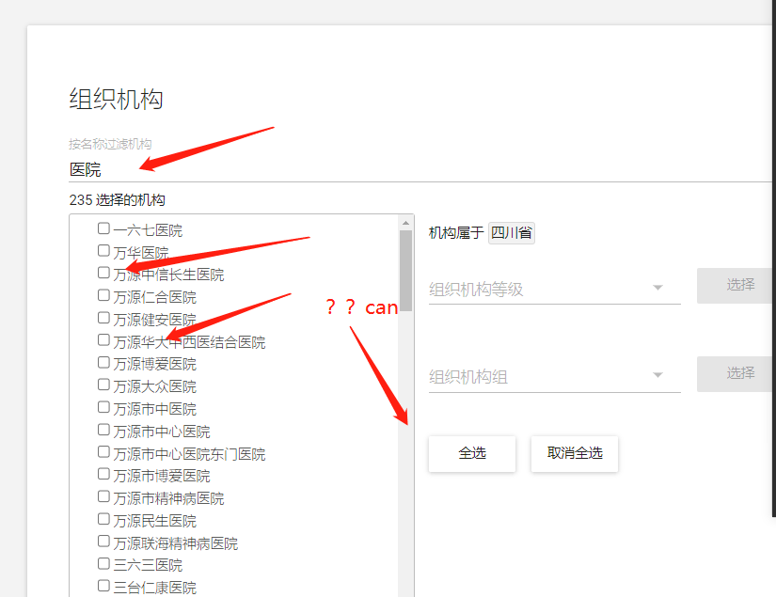Select the 万源市中心医院 checkbox

(x=103, y=430)
